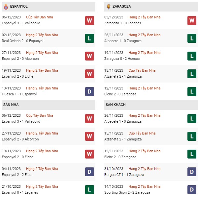Open Hạng 2 Tây Ban Nha link dated 02/12/2023
This screenshot has height=197, width=198.
tap(42, 35)
